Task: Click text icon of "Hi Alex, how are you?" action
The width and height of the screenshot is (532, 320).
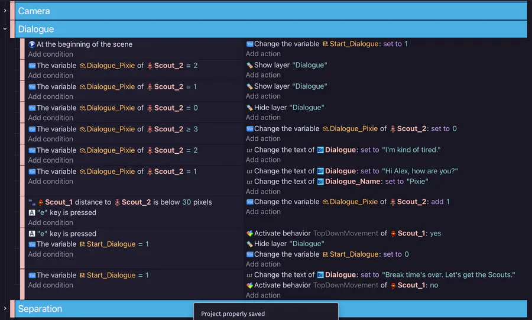Action: 249,172
